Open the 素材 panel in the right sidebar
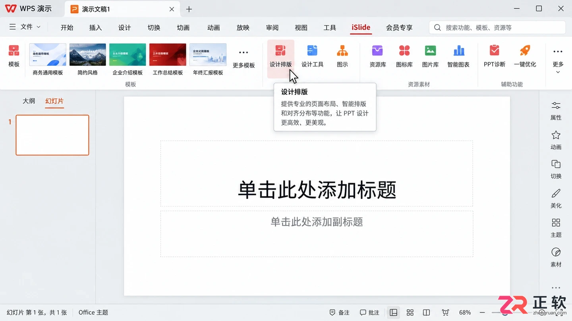572x321 pixels. point(556,258)
